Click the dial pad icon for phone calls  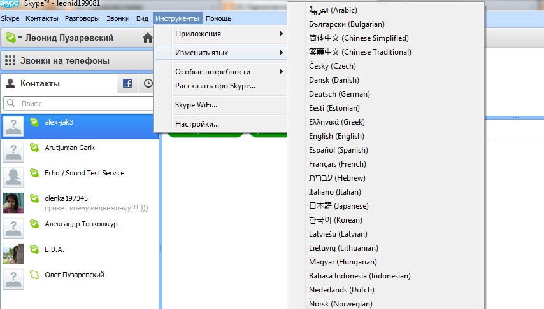pyautogui.click(x=10, y=60)
